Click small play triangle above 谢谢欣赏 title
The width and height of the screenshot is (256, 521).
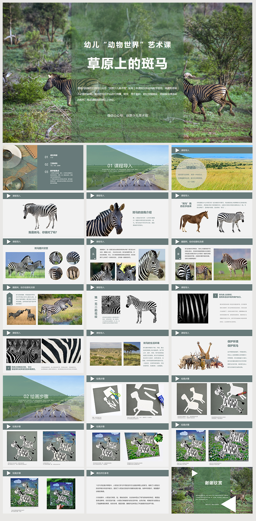(x=195, y=473)
